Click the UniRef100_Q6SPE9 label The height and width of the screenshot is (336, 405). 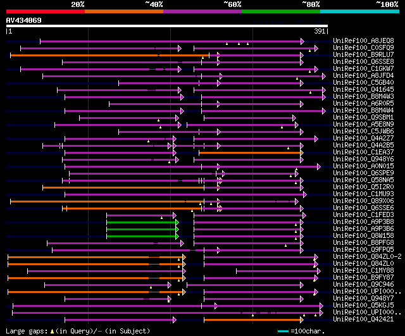(363, 173)
